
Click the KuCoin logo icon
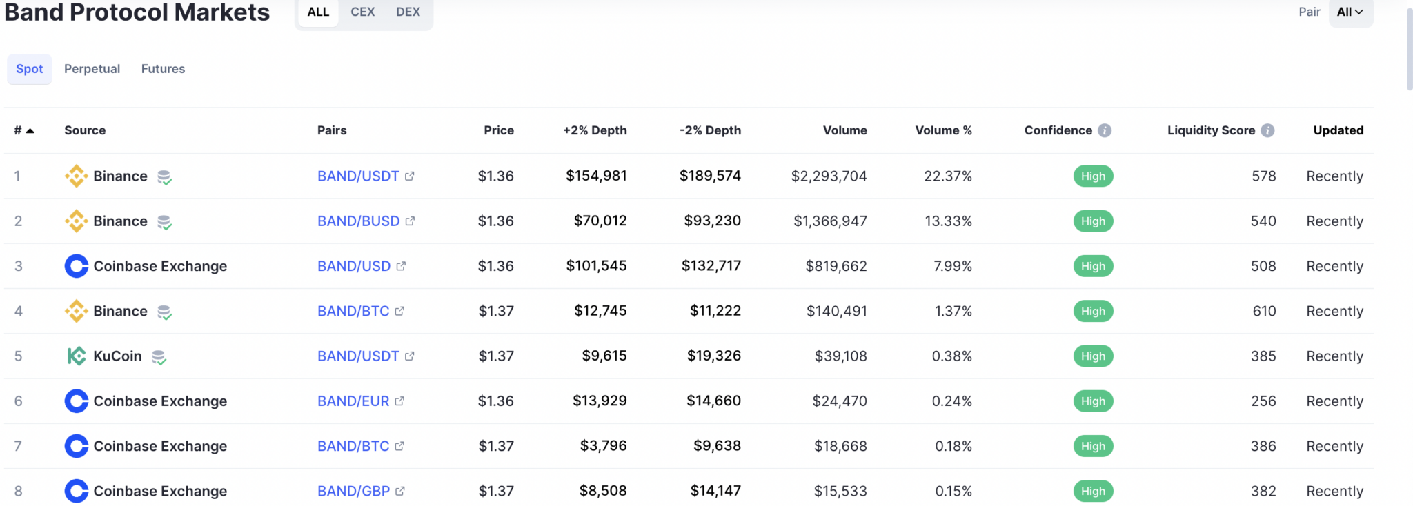(x=76, y=356)
